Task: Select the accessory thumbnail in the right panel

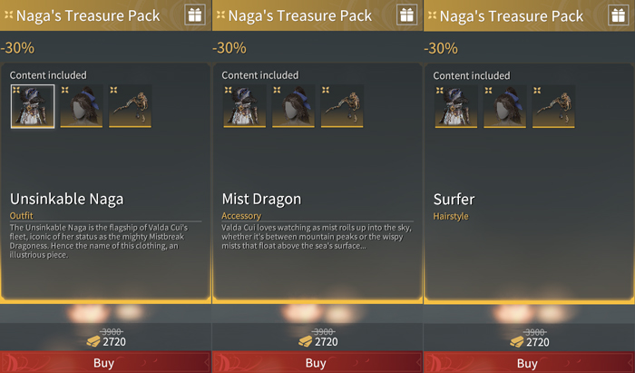Action: tap(553, 107)
